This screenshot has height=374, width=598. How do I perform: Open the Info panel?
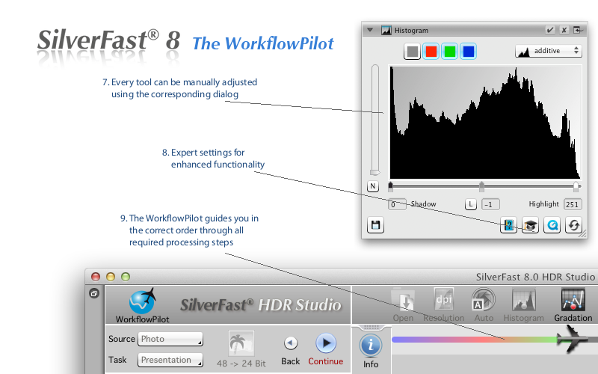[371, 347]
